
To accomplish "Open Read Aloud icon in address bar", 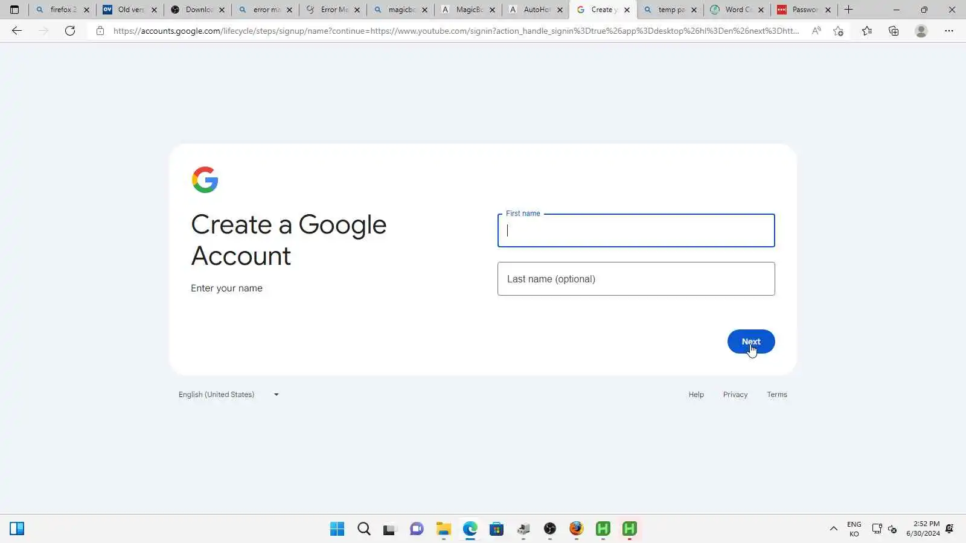I will [x=816, y=31].
